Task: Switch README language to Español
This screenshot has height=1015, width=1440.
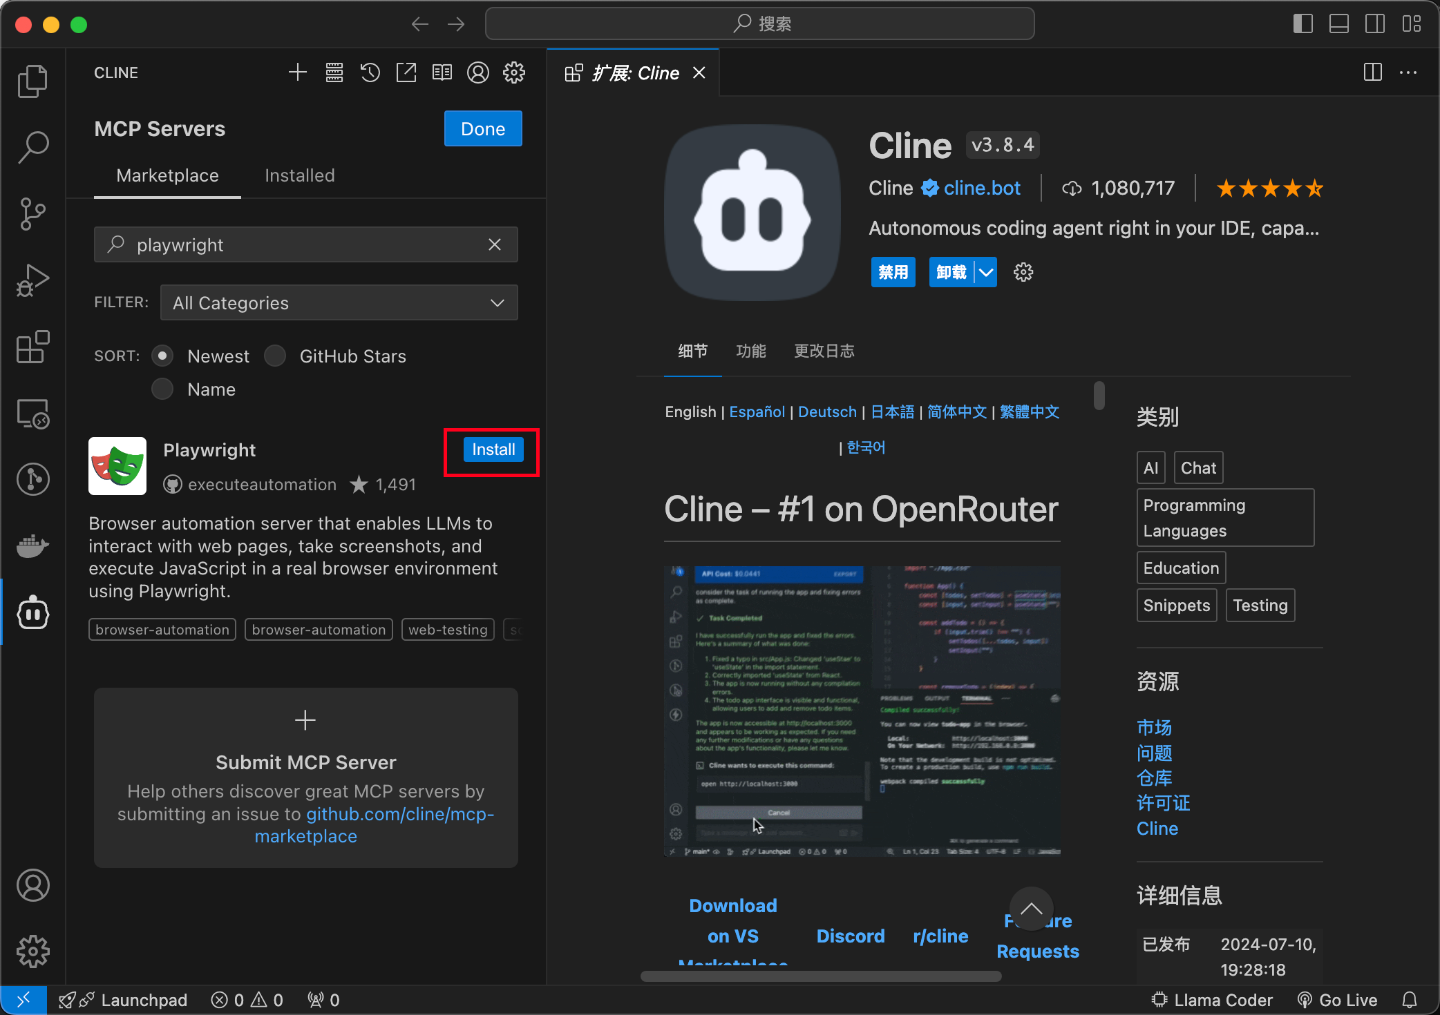Action: tap(757, 412)
